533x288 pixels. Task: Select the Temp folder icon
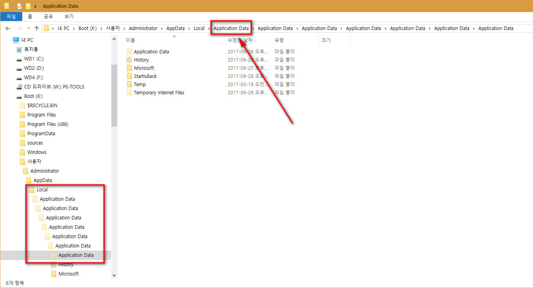pos(129,84)
